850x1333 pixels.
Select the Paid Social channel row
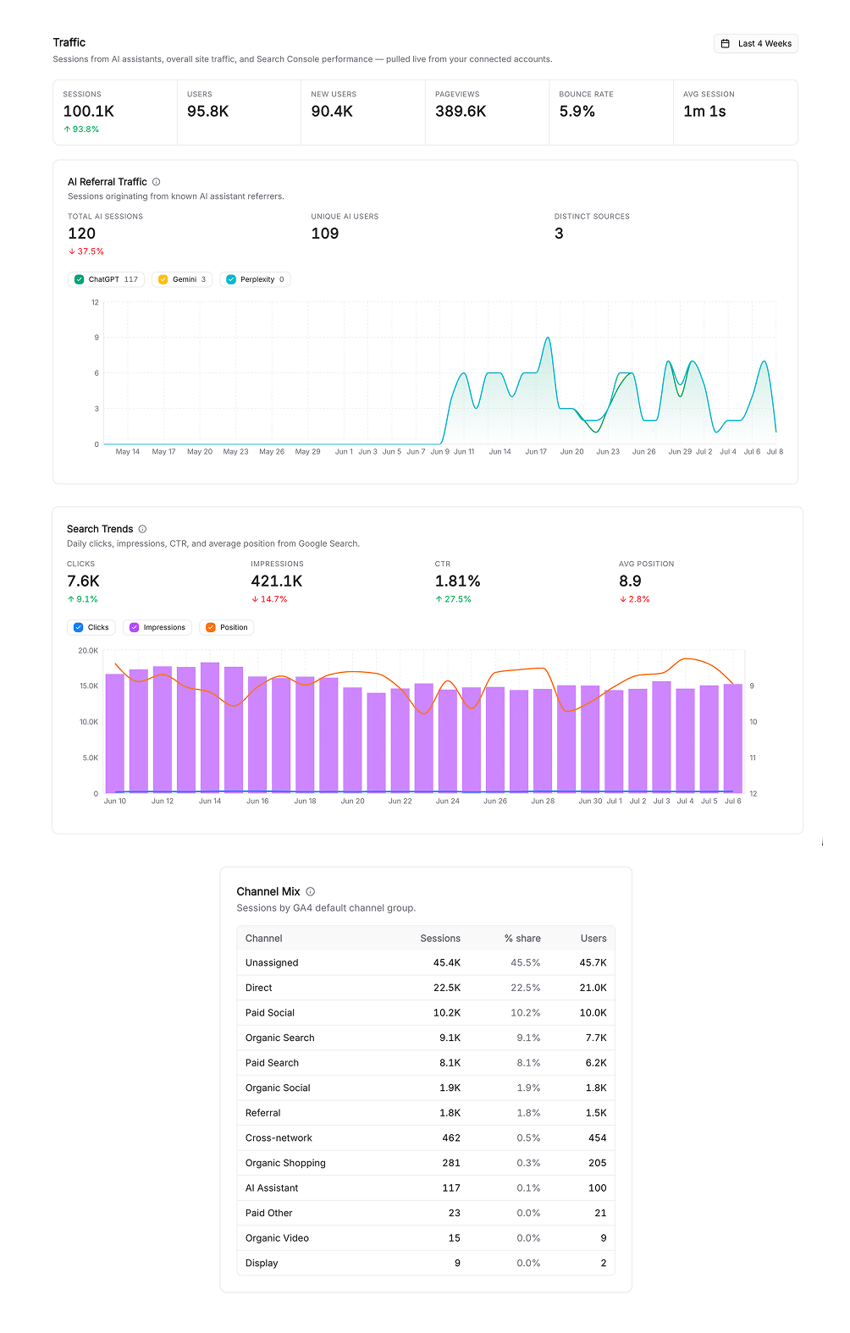(426, 1013)
